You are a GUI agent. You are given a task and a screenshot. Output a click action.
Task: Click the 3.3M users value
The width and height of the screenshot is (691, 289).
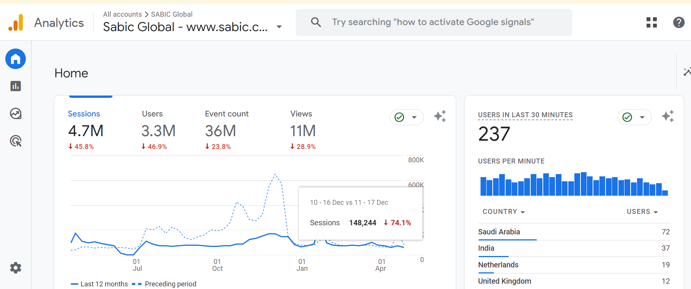click(x=158, y=131)
